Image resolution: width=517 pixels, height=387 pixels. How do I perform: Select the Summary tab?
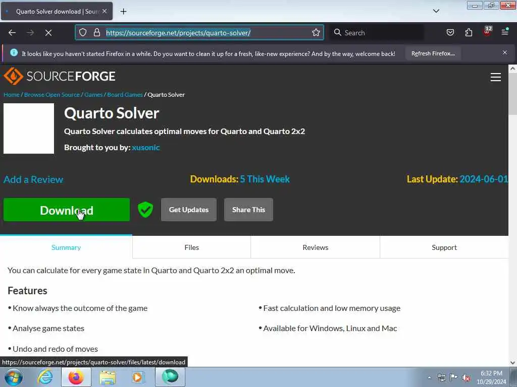tap(66, 247)
